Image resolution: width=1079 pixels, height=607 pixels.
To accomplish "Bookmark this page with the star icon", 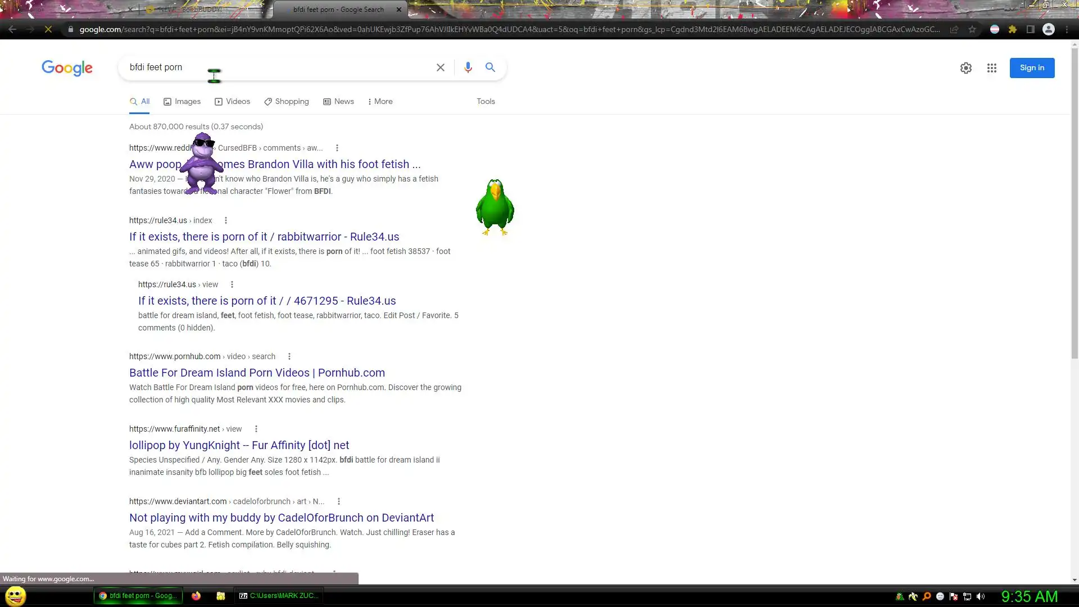I will pyautogui.click(x=972, y=29).
